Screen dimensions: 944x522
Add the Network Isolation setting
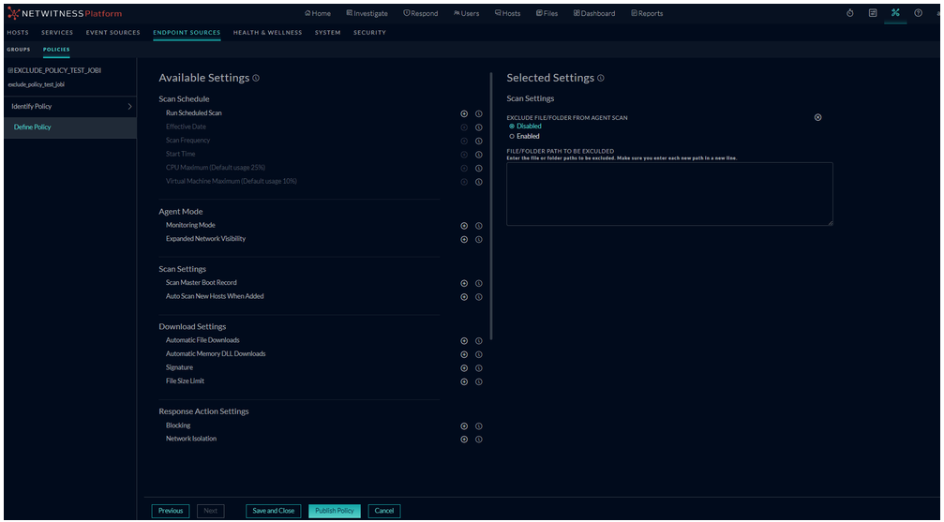point(464,440)
